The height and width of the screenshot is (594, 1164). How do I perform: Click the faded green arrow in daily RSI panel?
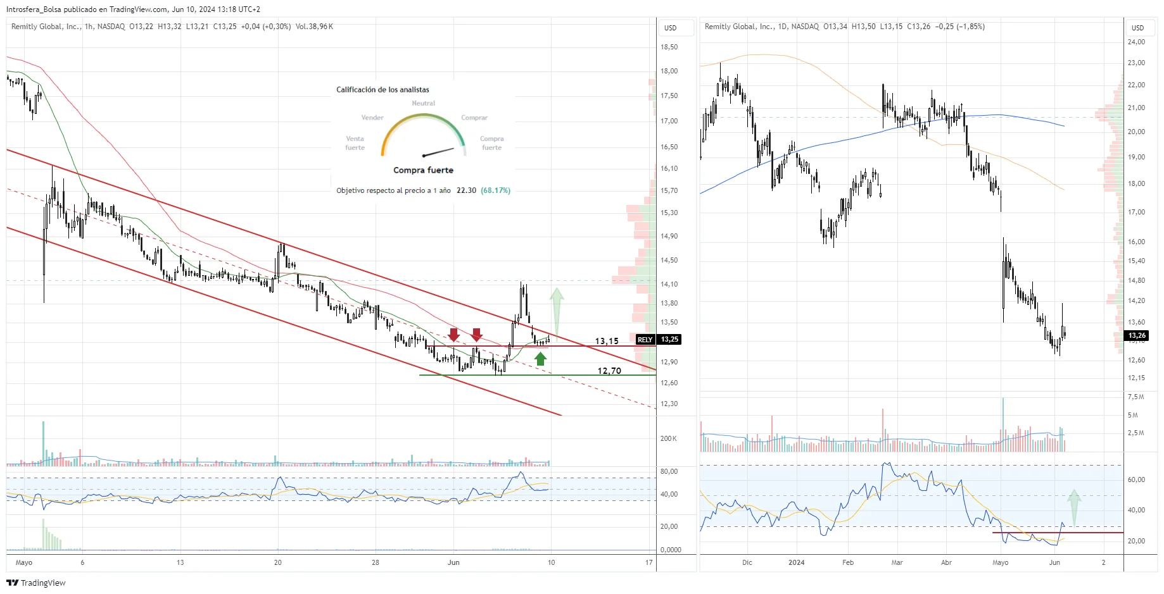point(1073,507)
